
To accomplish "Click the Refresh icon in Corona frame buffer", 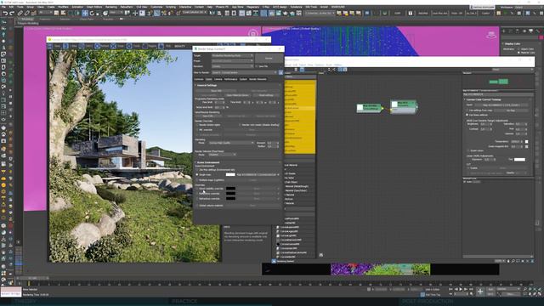I will coord(97,46).
